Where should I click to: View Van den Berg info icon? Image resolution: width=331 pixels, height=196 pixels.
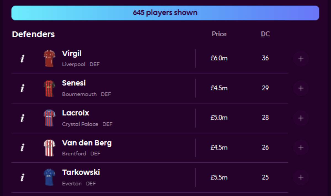click(x=22, y=148)
